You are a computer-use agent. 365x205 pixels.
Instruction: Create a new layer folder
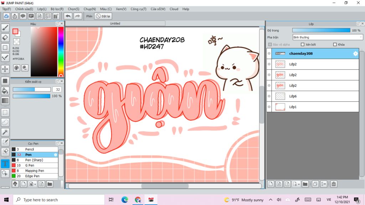(305, 184)
